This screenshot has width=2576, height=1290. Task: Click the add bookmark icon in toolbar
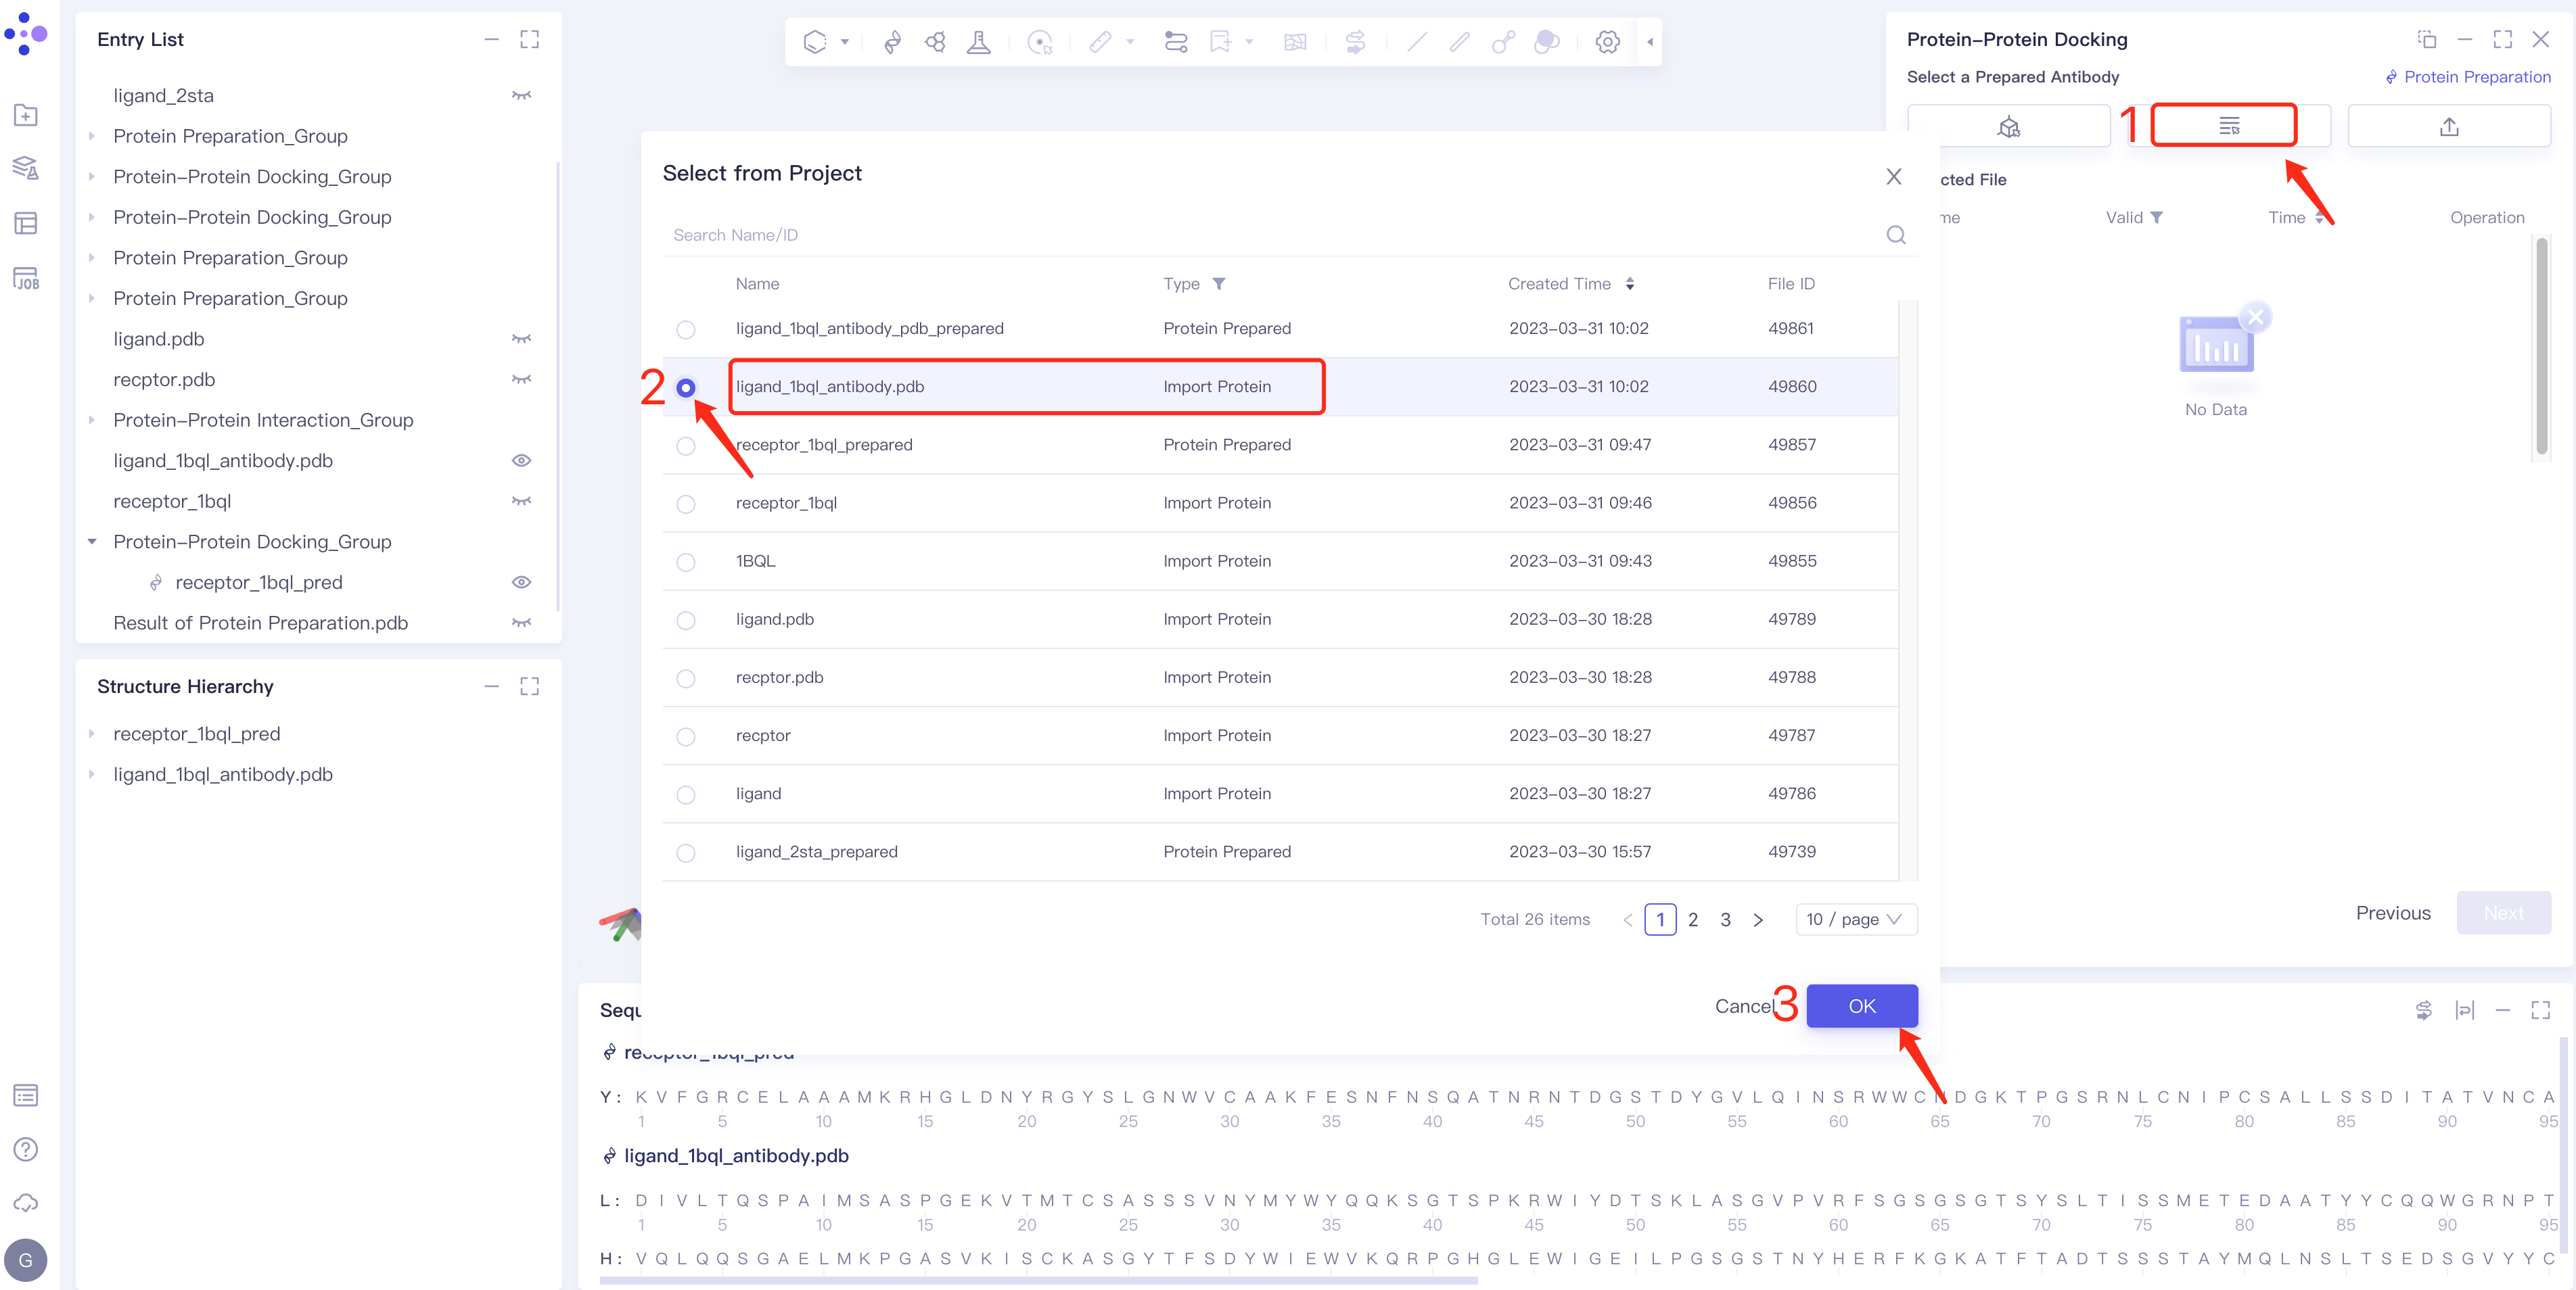1220,42
